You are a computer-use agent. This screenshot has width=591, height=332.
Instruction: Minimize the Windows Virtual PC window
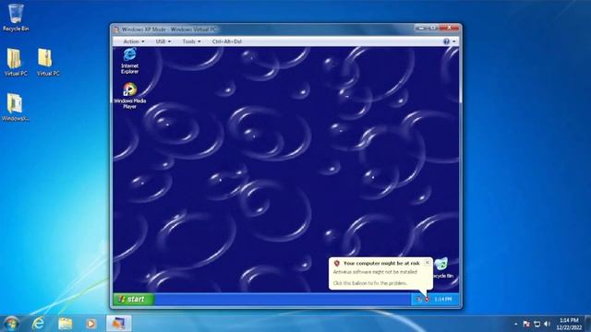[421, 28]
